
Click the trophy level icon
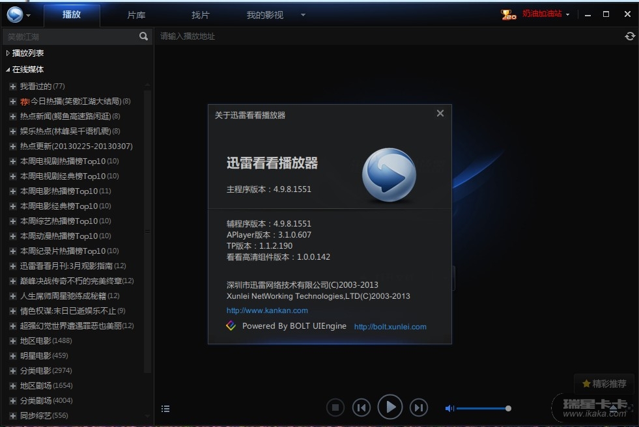[508, 15]
